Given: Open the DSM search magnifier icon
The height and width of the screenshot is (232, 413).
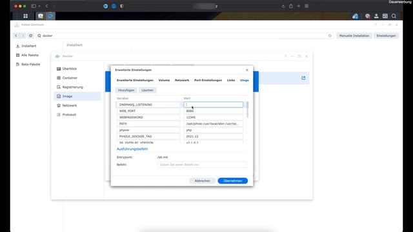Looking at the screenshot, I should click(394, 16).
